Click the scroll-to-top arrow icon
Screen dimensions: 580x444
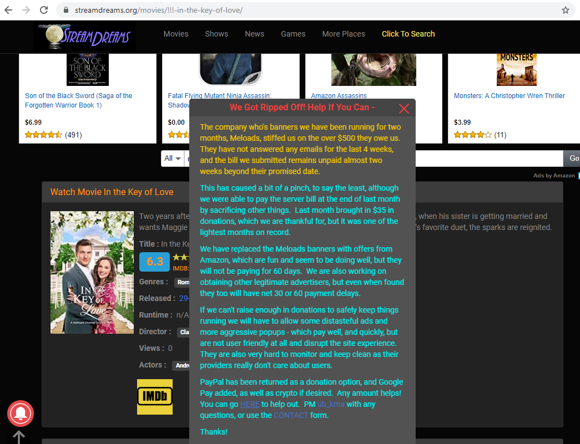coord(18,437)
